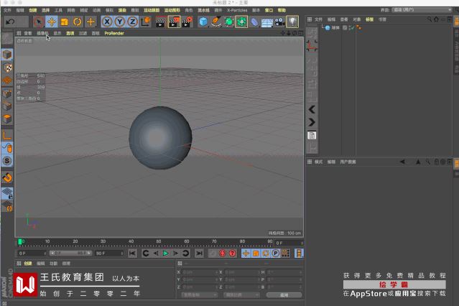Step one frame backward
Image resolution: width=459 pixels, height=306 pixels.
point(156,254)
